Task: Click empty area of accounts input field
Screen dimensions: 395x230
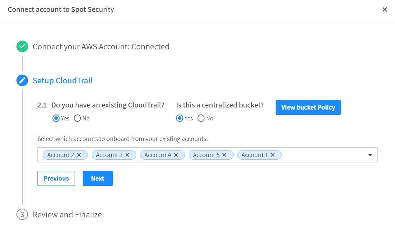Action: coord(322,155)
